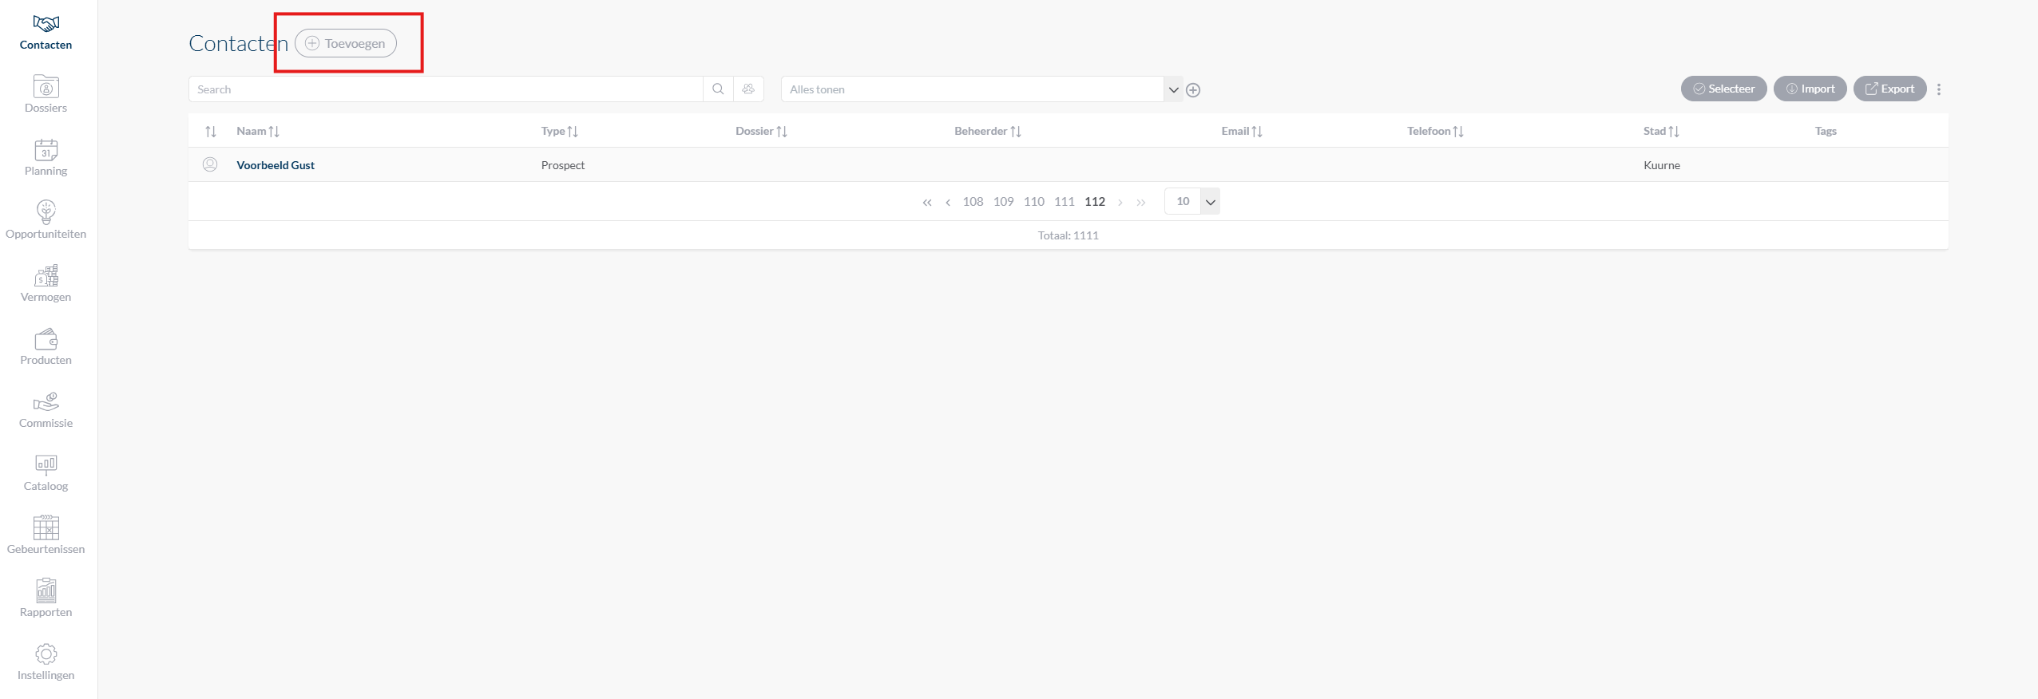
Task: Open the three-dot more options menu
Action: coord(1939,89)
